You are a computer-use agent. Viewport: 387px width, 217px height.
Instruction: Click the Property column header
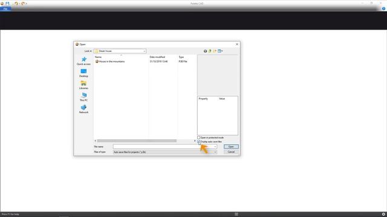pyautogui.click(x=203, y=99)
